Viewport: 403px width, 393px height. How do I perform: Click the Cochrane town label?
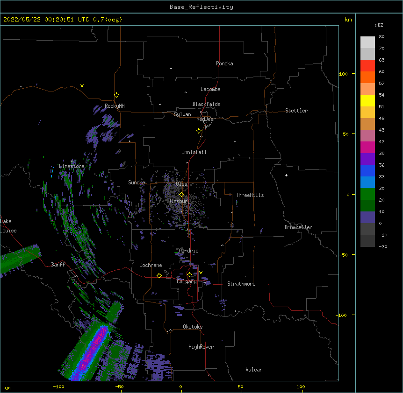click(151, 265)
